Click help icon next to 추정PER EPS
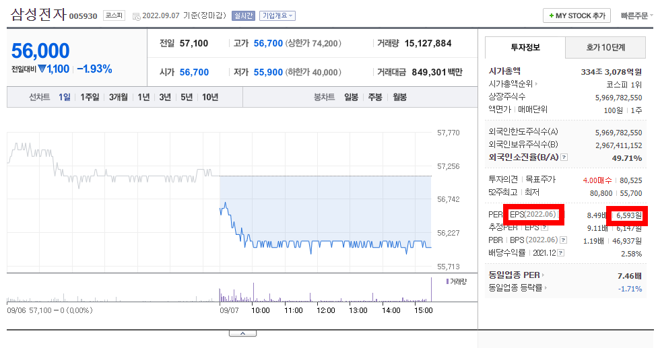 tap(545, 228)
